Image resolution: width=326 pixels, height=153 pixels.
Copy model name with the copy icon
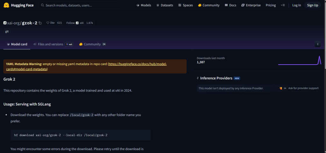pos(40,23)
